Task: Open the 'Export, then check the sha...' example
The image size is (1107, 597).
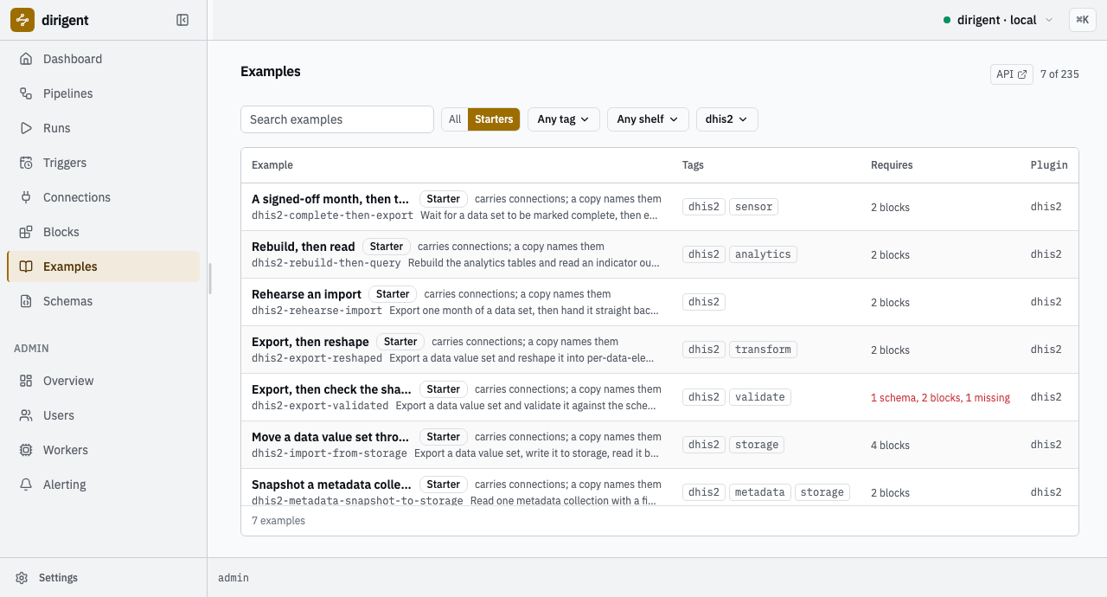Action: pyautogui.click(x=331, y=389)
